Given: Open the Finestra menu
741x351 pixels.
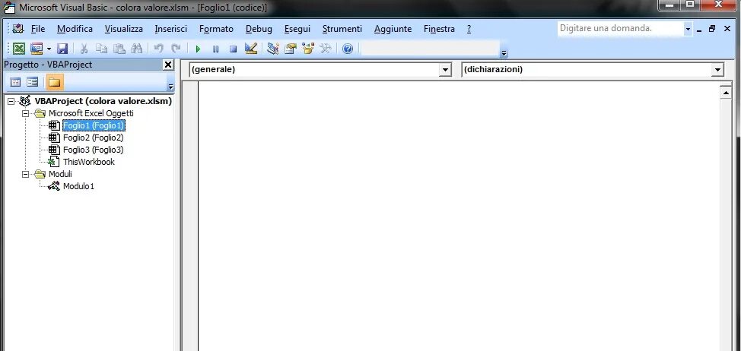Looking at the screenshot, I should tap(439, 29).
